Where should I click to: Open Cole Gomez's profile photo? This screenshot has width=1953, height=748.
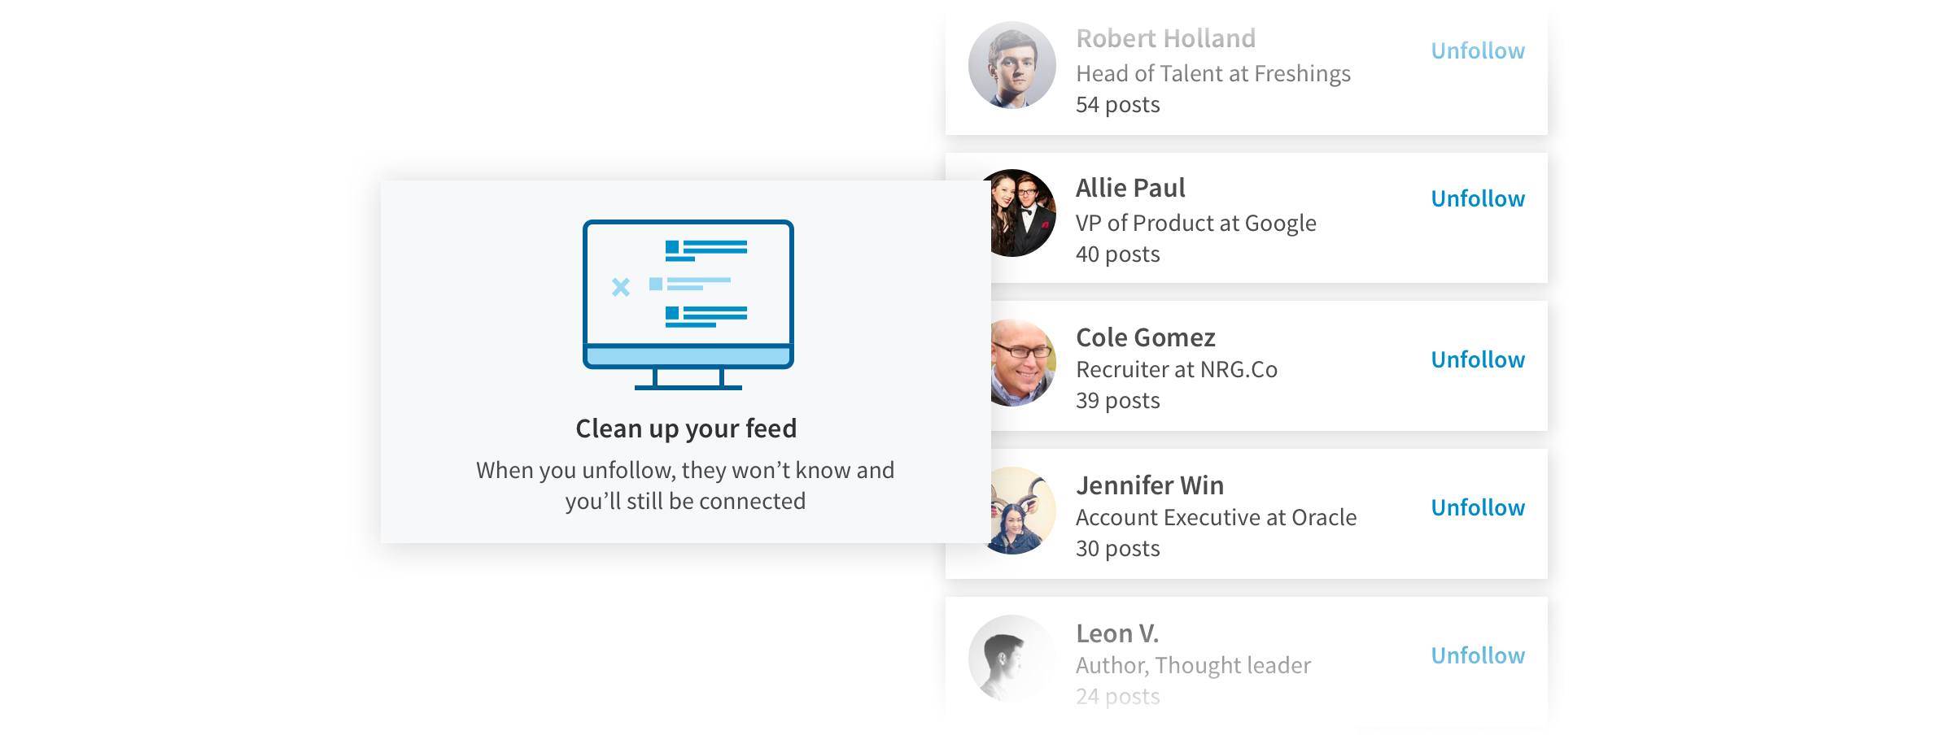tap(1024, 363)
